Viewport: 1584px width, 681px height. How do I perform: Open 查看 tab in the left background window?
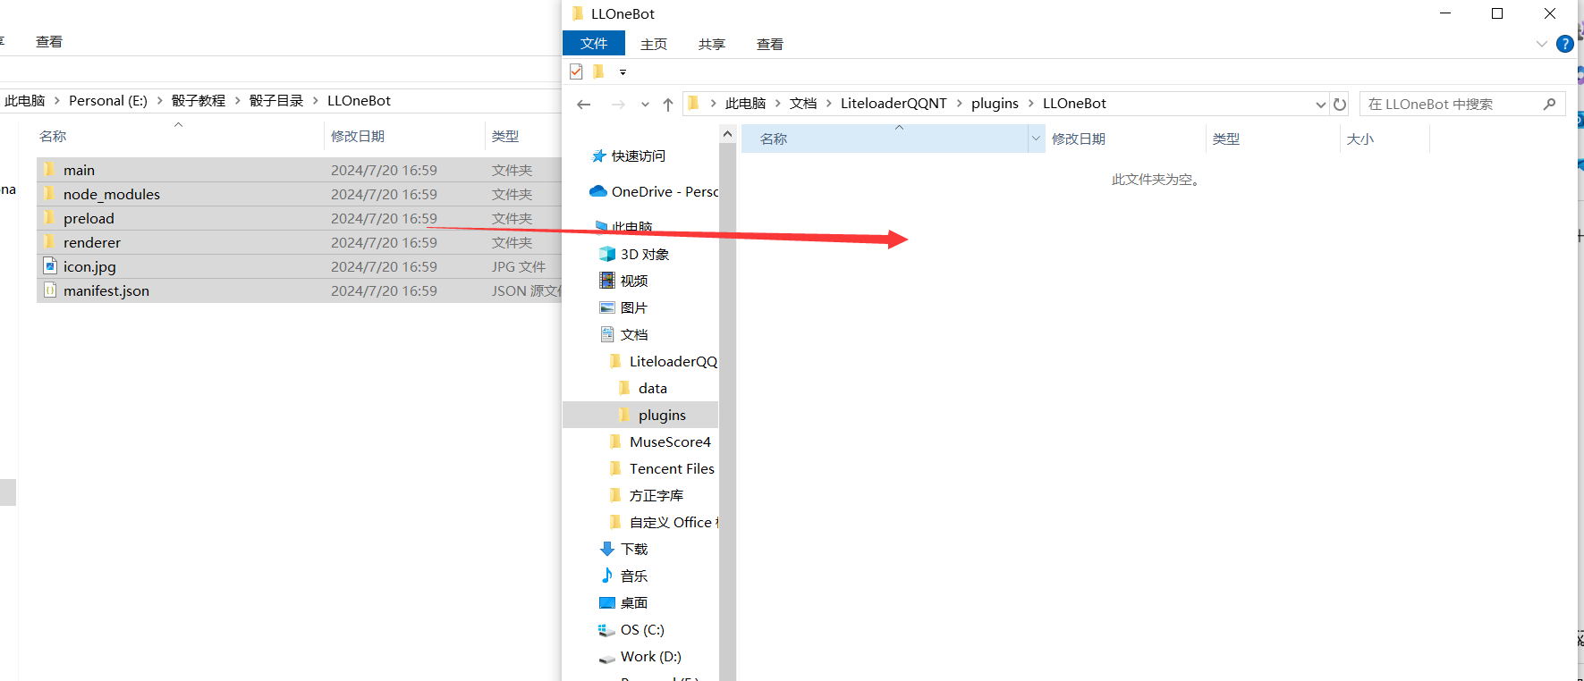49,42
